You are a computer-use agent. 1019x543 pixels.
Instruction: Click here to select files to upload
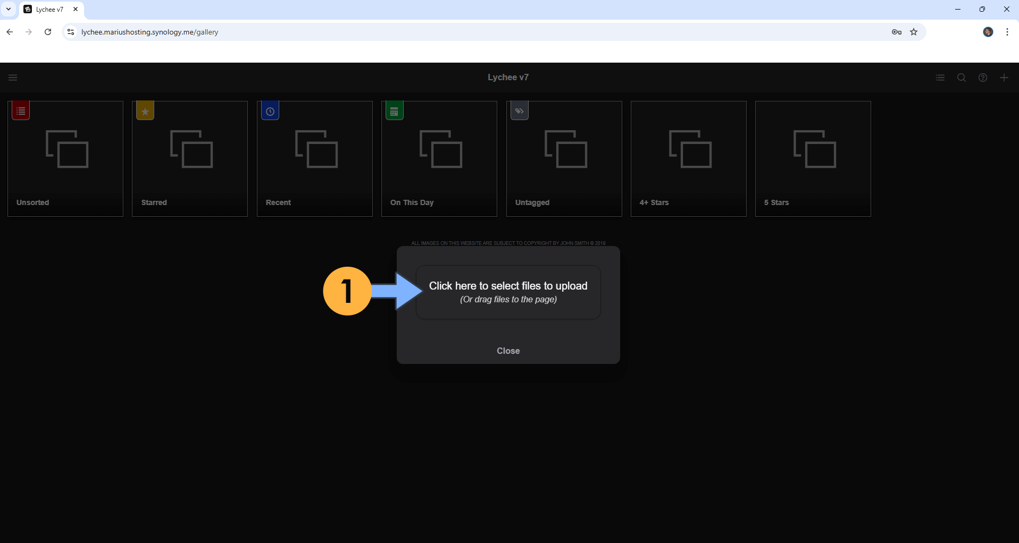click(x=508, y=292)
